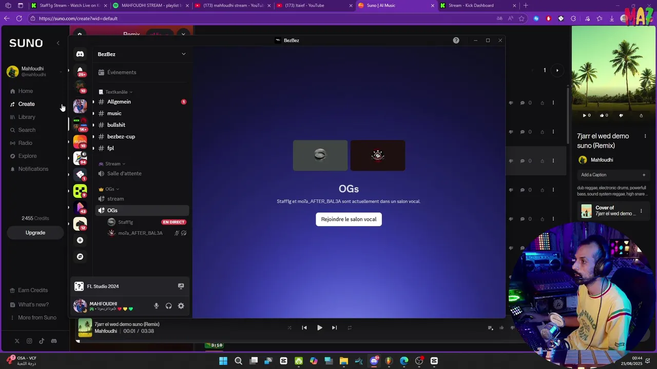Click Add a Caption field
Screen dimensions: 657x369
(613, 175)
